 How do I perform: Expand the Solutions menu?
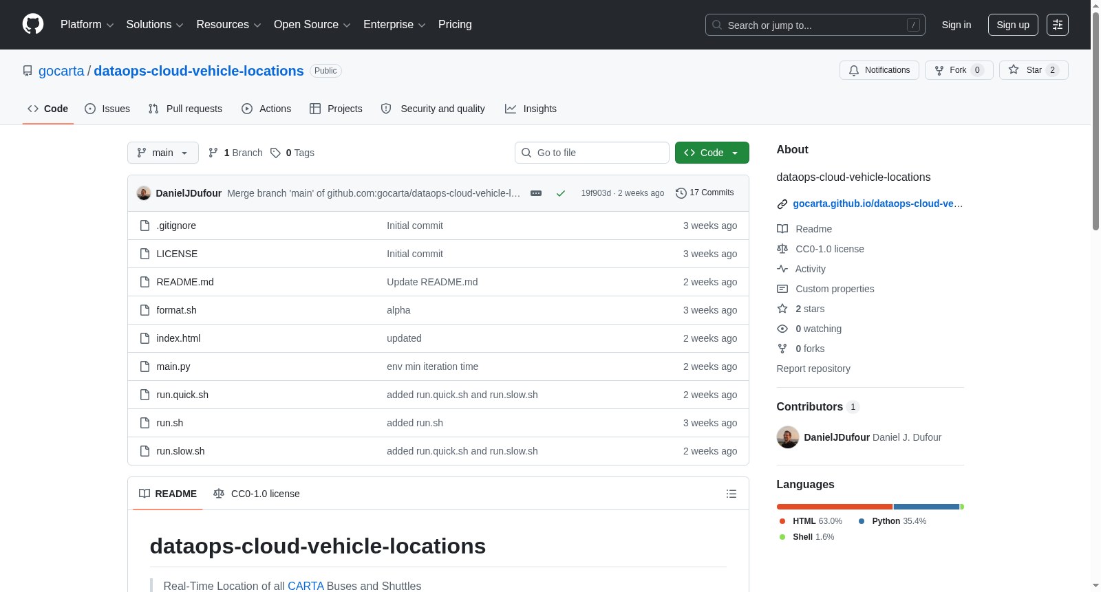point(155,25)
